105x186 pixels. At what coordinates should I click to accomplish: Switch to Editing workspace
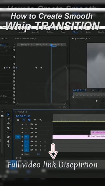pos(50,32)
